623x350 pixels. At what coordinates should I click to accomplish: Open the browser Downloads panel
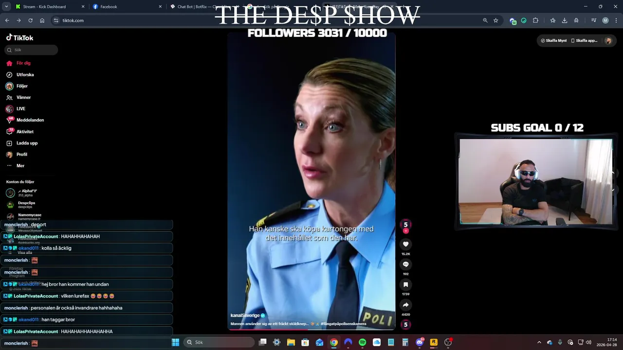click(x=565, y=20)
